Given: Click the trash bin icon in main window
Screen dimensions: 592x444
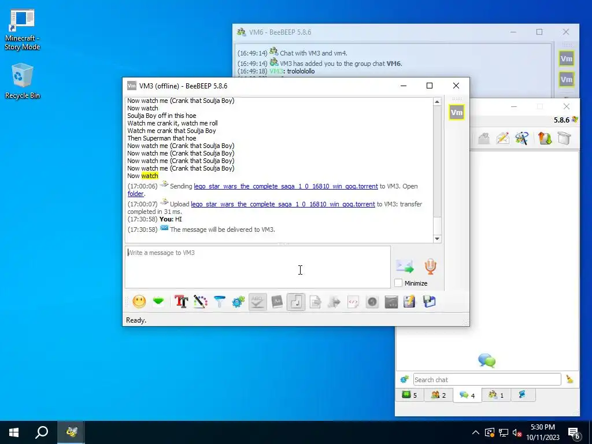Looking at the screenshot, I should (564, 138).
